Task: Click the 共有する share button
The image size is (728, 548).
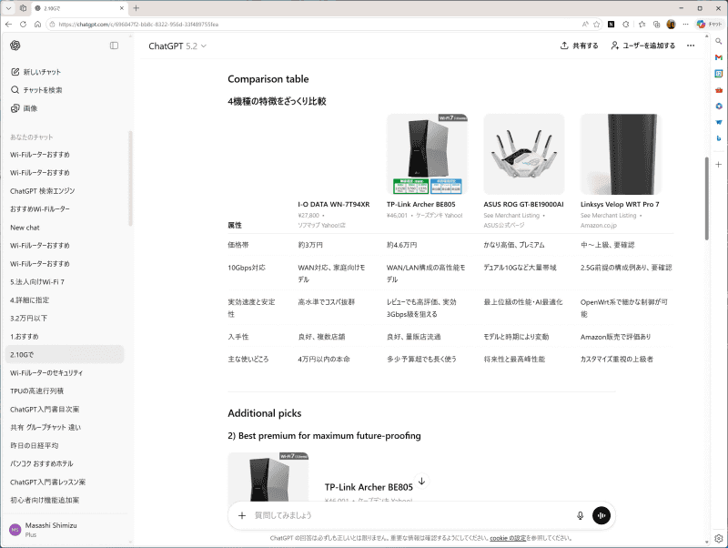Action: [x=578, y=46]
